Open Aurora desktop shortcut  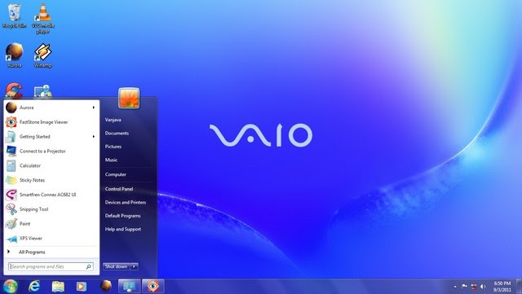point(15,55)
